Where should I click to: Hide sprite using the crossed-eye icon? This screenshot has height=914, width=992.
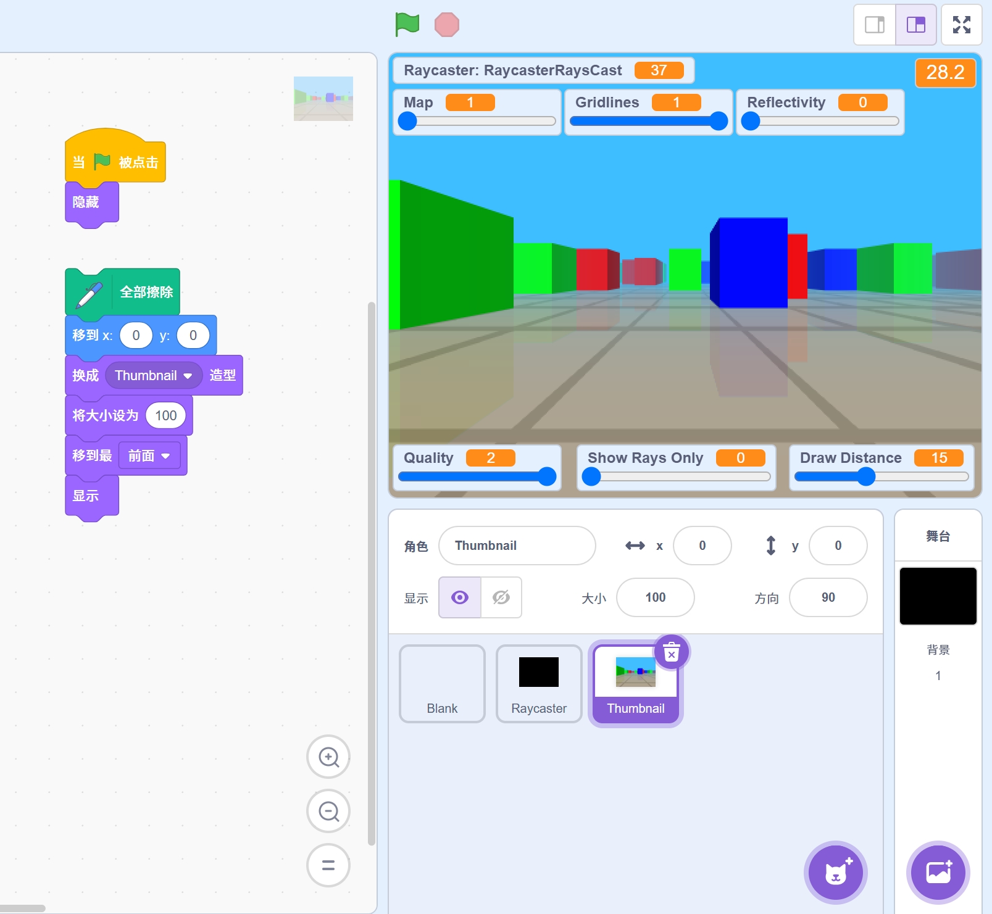[x=501, y=597]
